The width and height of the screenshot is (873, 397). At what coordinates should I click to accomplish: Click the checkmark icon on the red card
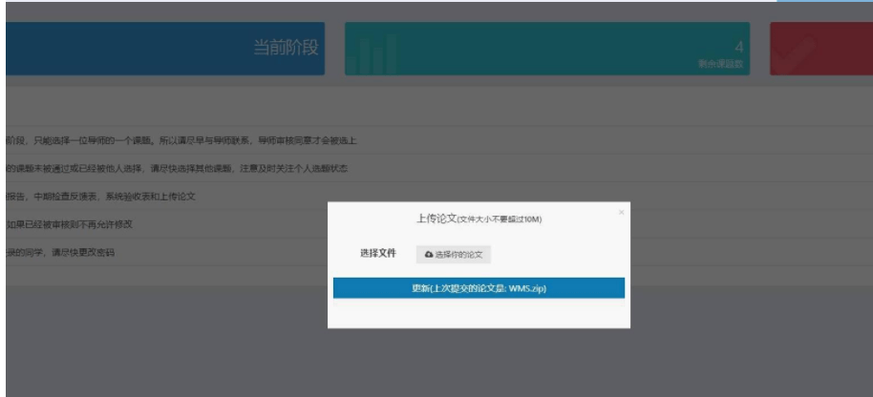tap(795, 54)
